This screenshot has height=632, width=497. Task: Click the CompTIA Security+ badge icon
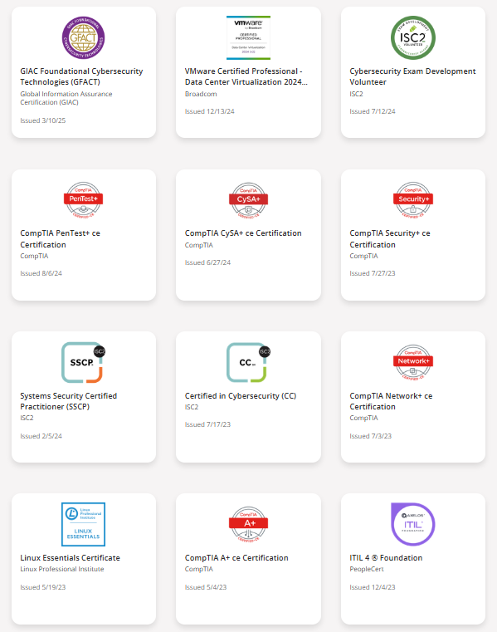413,199
